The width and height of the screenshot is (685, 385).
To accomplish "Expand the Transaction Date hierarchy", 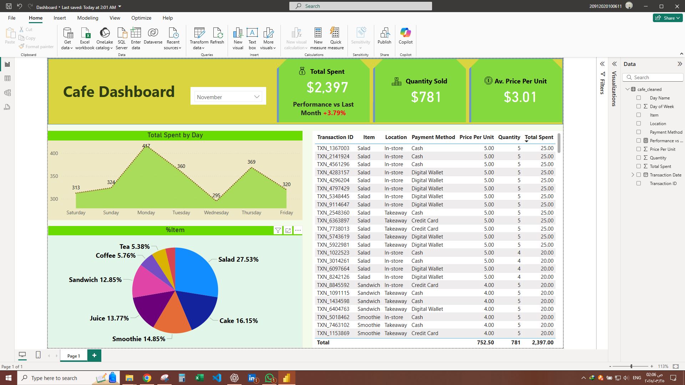I will pos(633,175).
